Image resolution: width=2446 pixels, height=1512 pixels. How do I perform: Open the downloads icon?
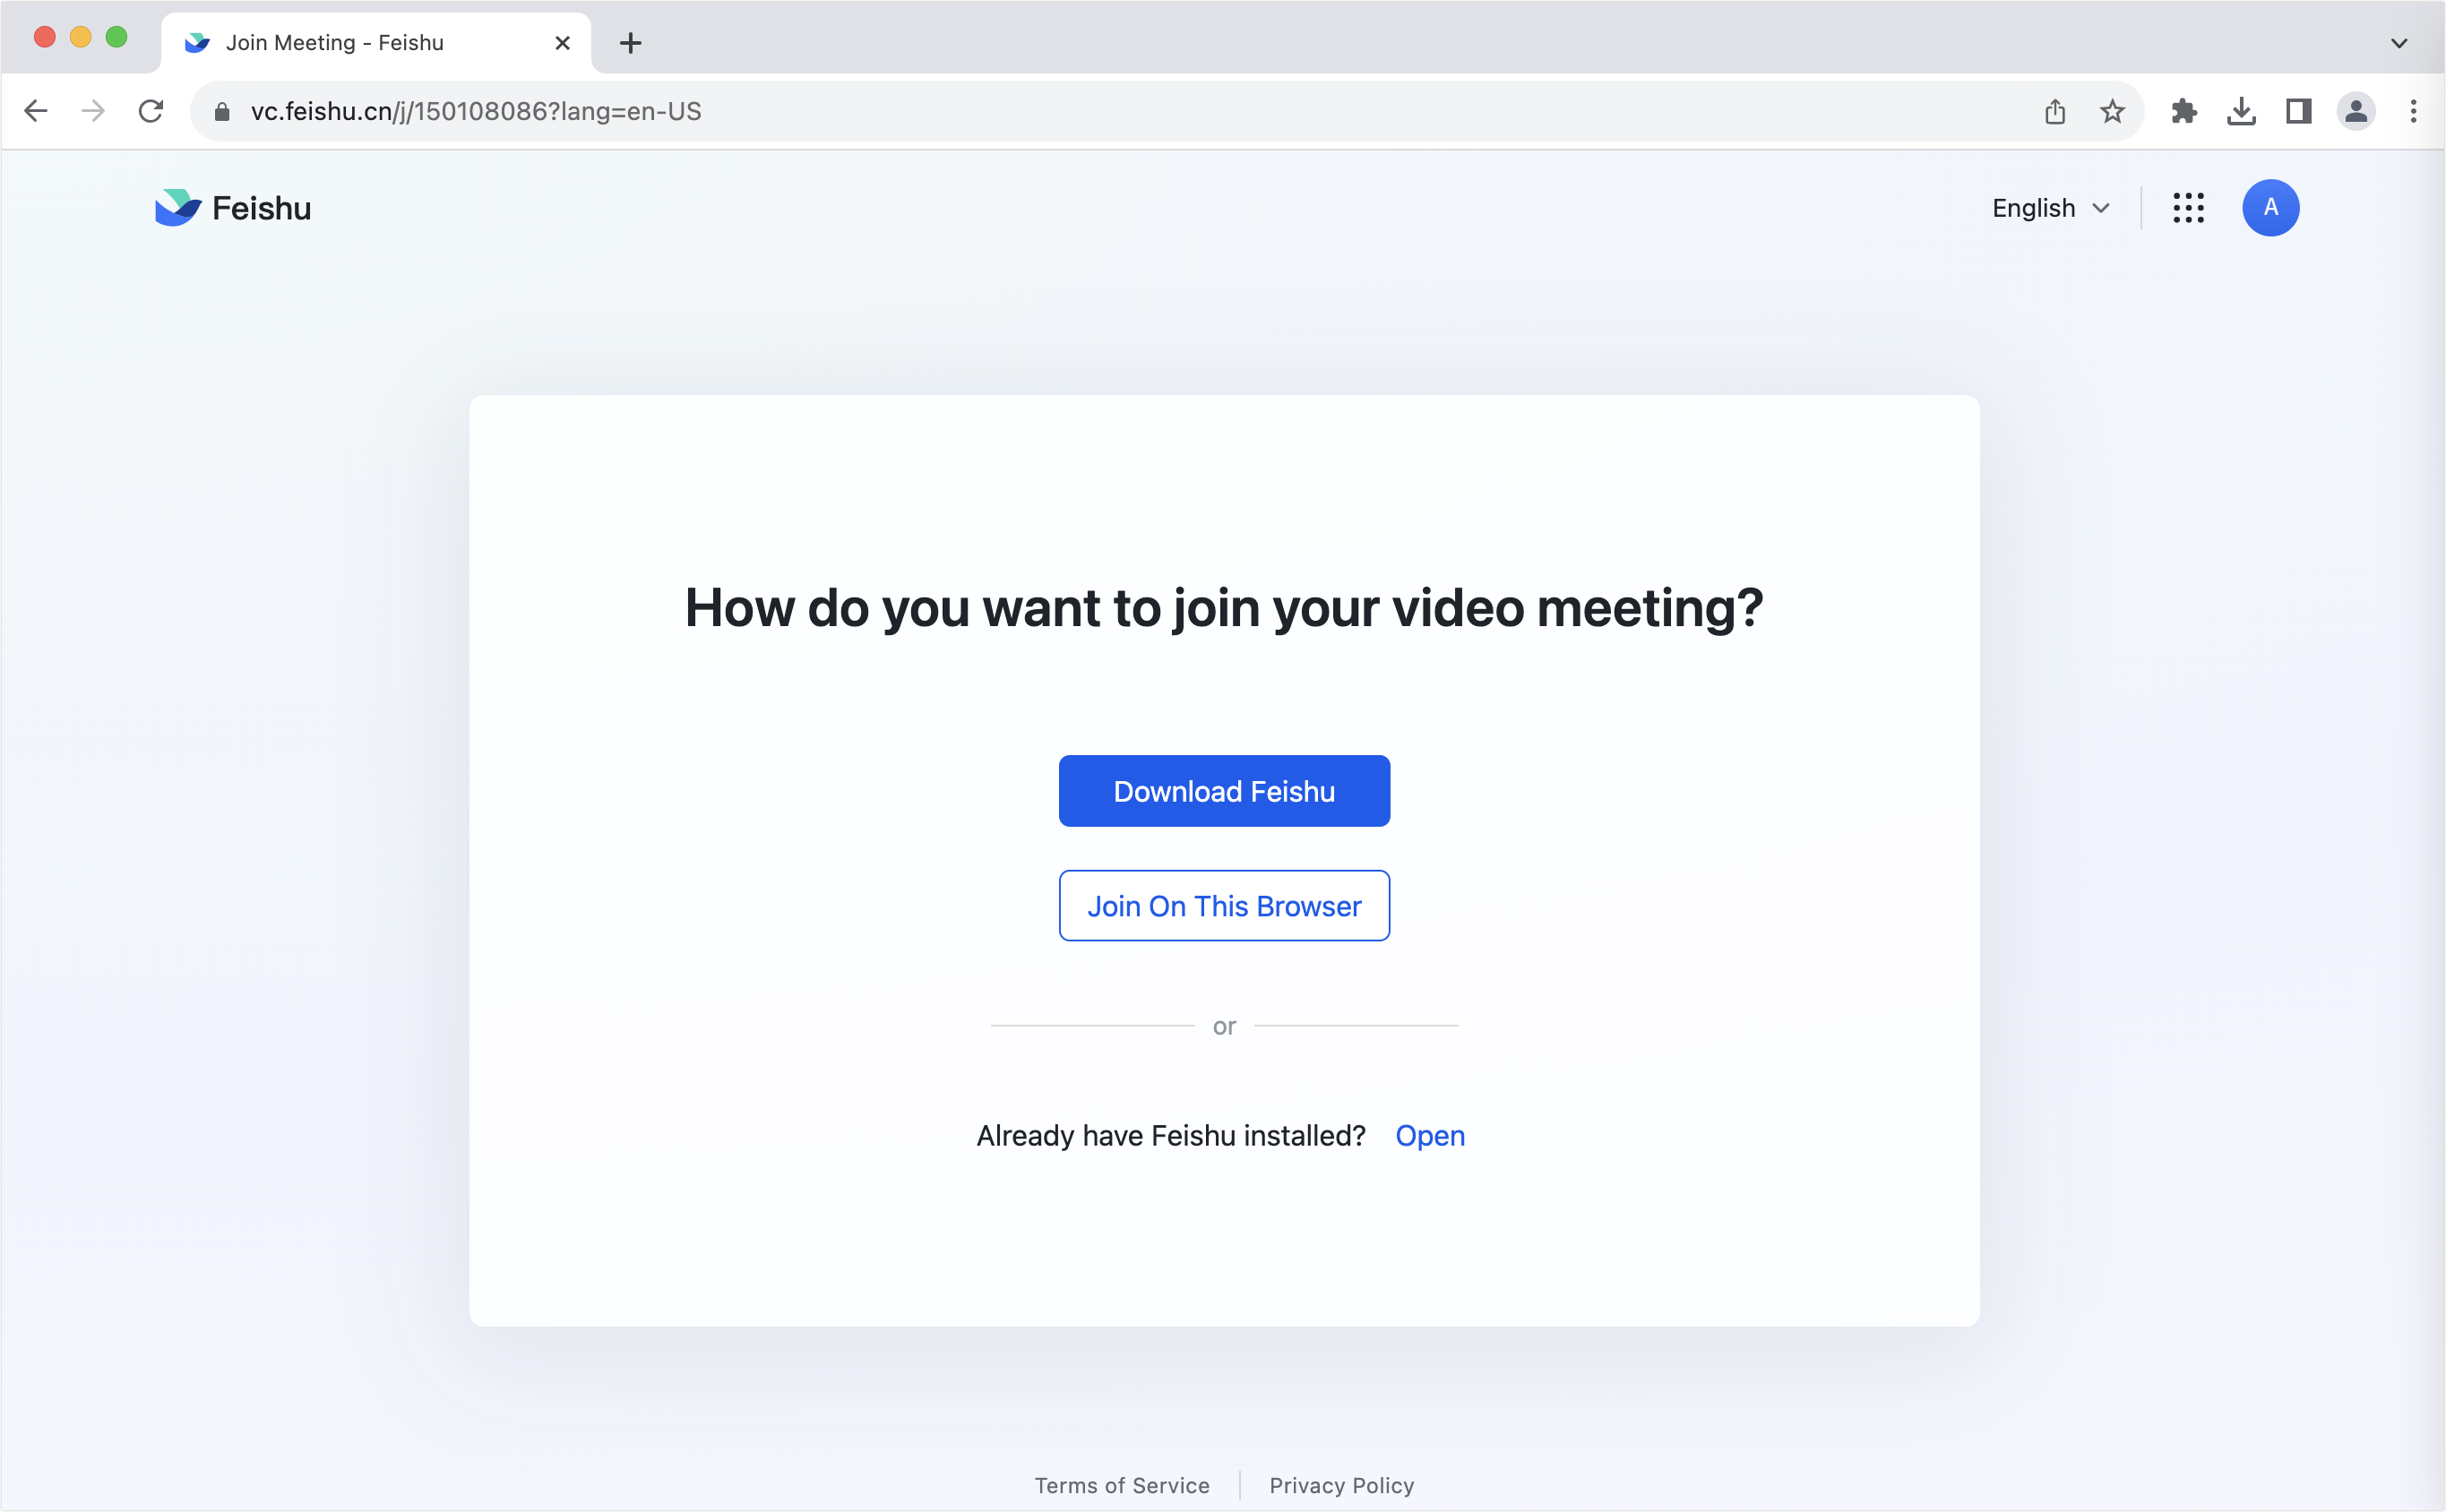(x=2243, y=111)
